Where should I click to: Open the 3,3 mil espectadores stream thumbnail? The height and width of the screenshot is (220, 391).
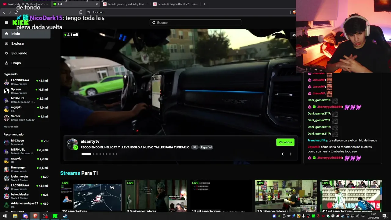pos(156,196)
